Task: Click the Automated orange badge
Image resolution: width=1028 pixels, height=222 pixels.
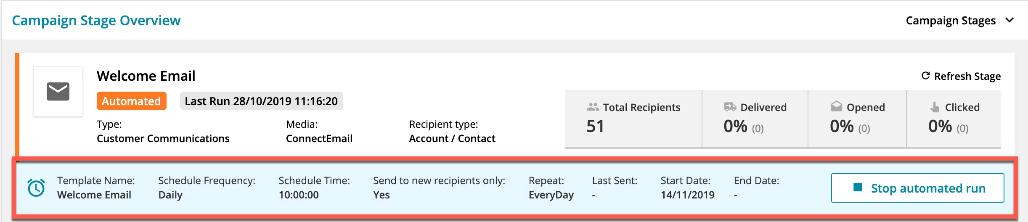Action: coord(132,101)
